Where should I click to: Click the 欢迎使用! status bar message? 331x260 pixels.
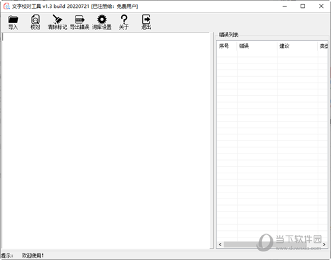point(33,255)
